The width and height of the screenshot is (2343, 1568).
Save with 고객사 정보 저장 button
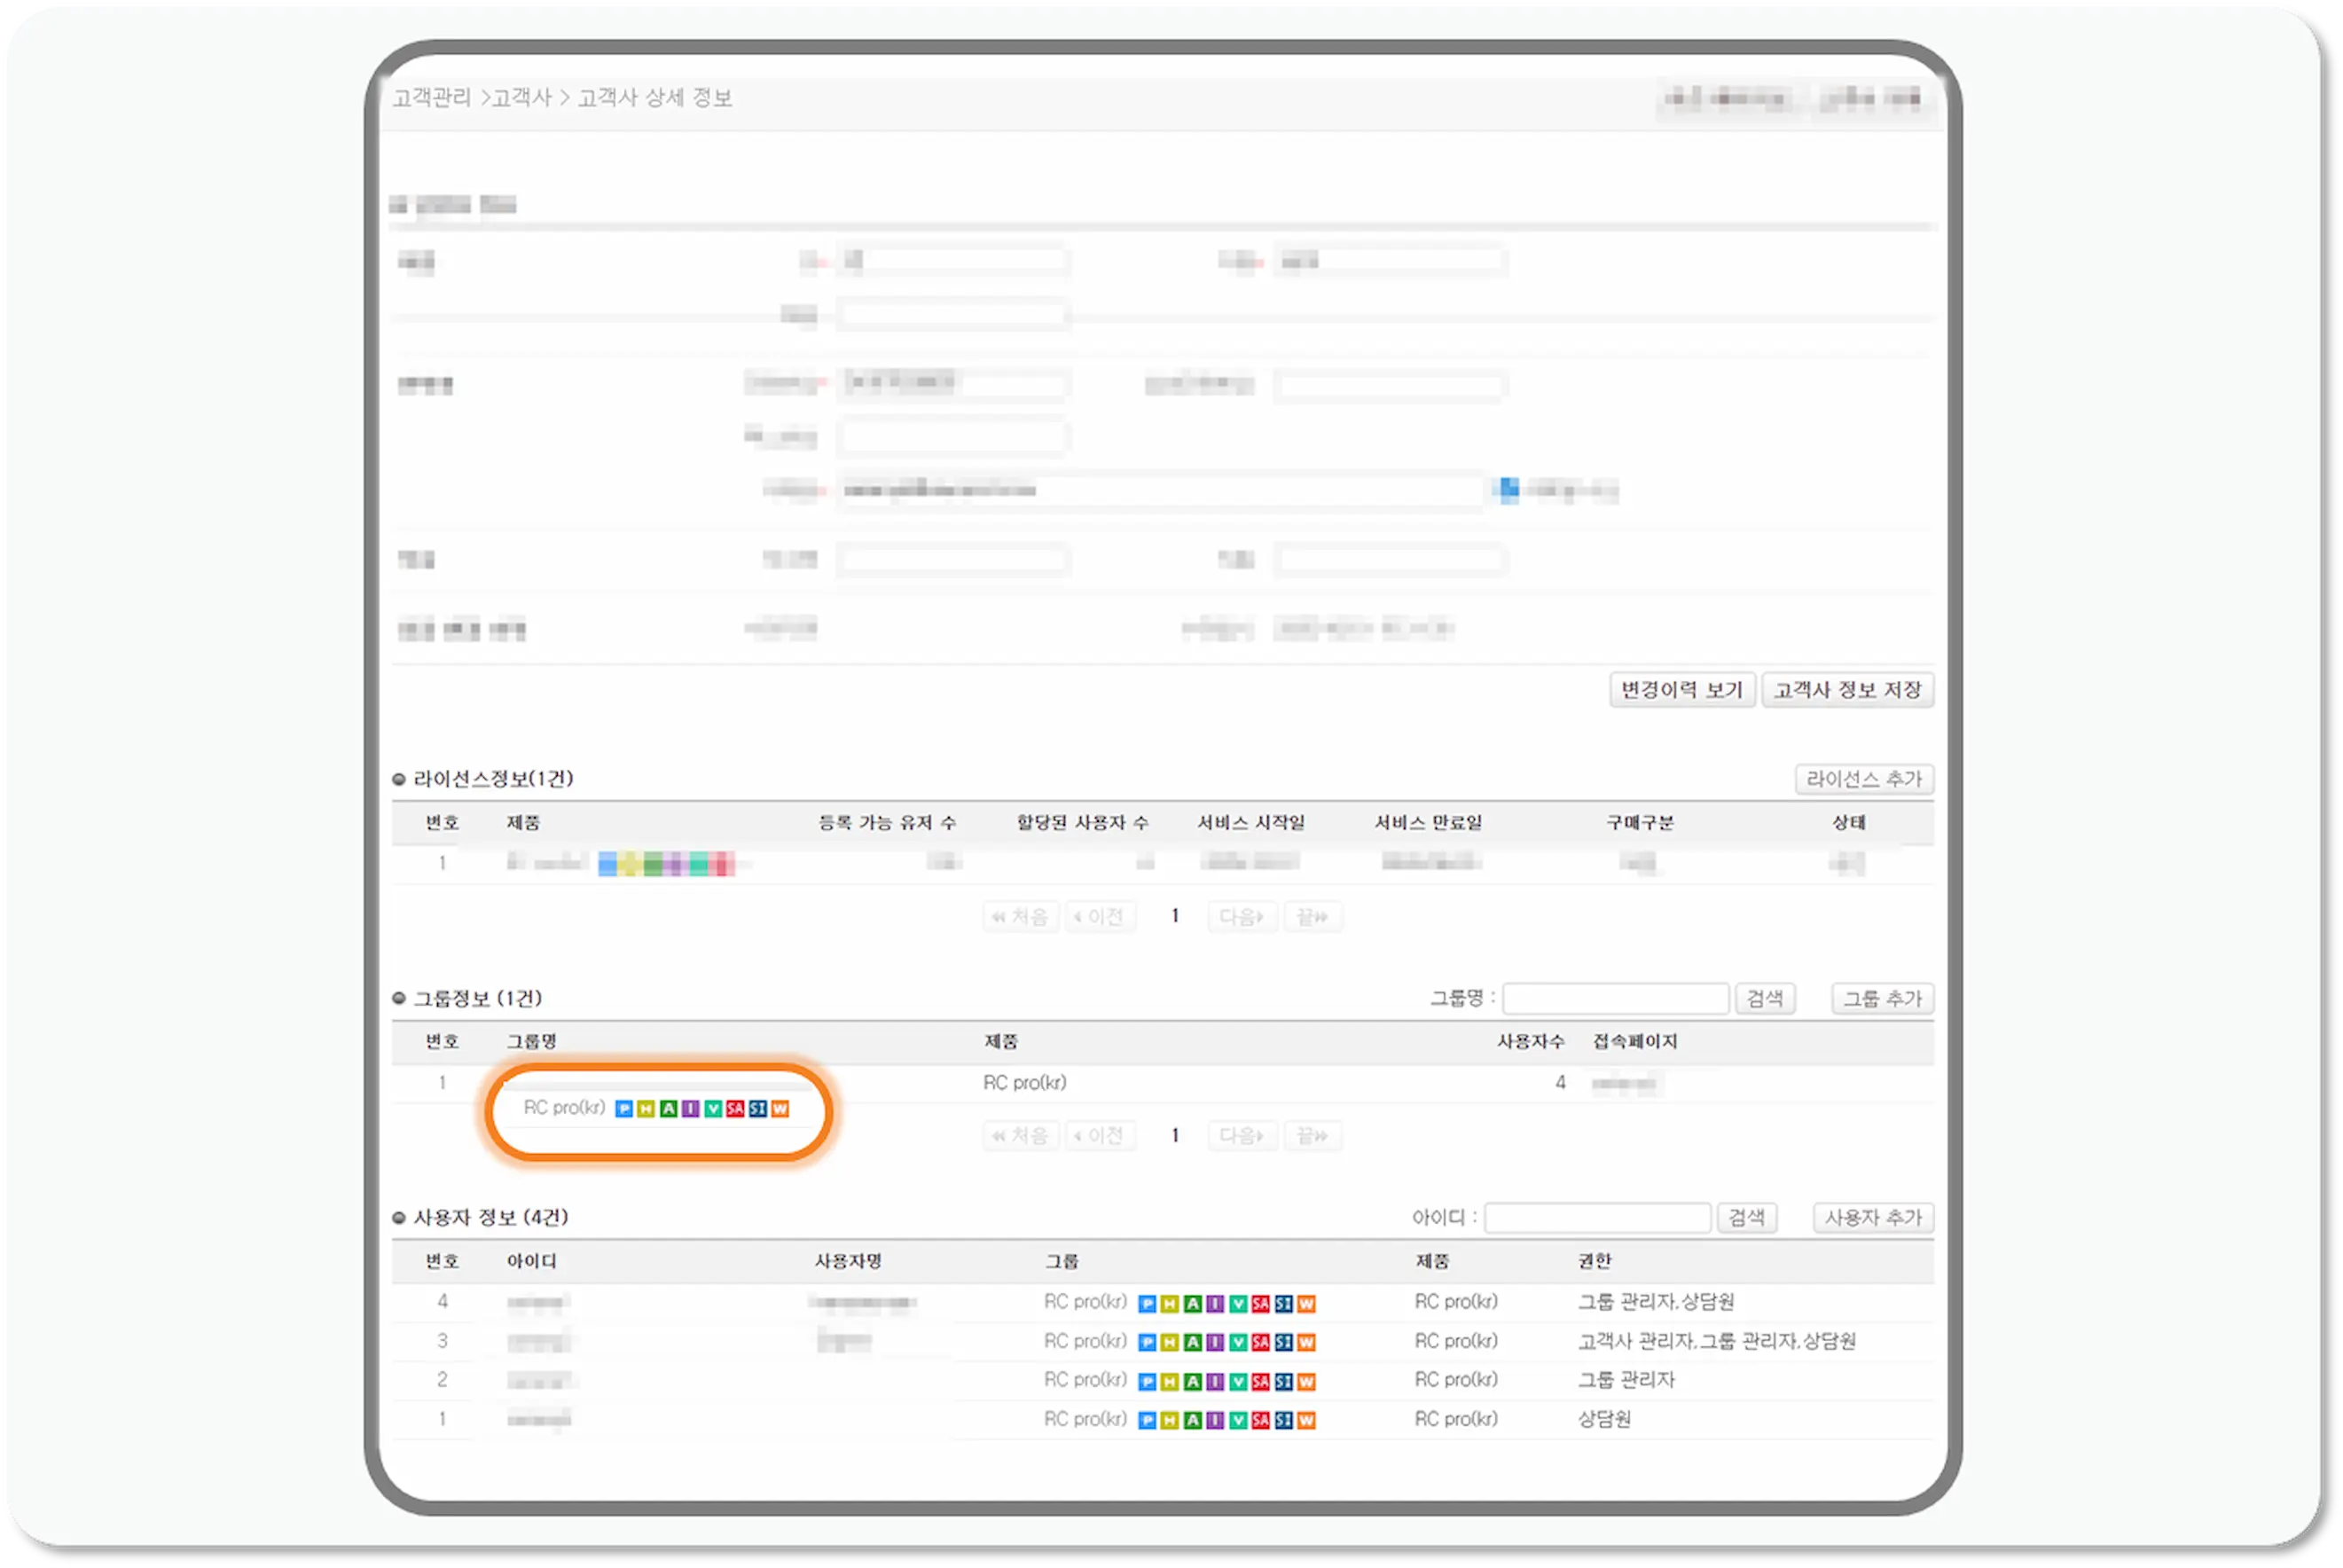(x=1848, y=690)
